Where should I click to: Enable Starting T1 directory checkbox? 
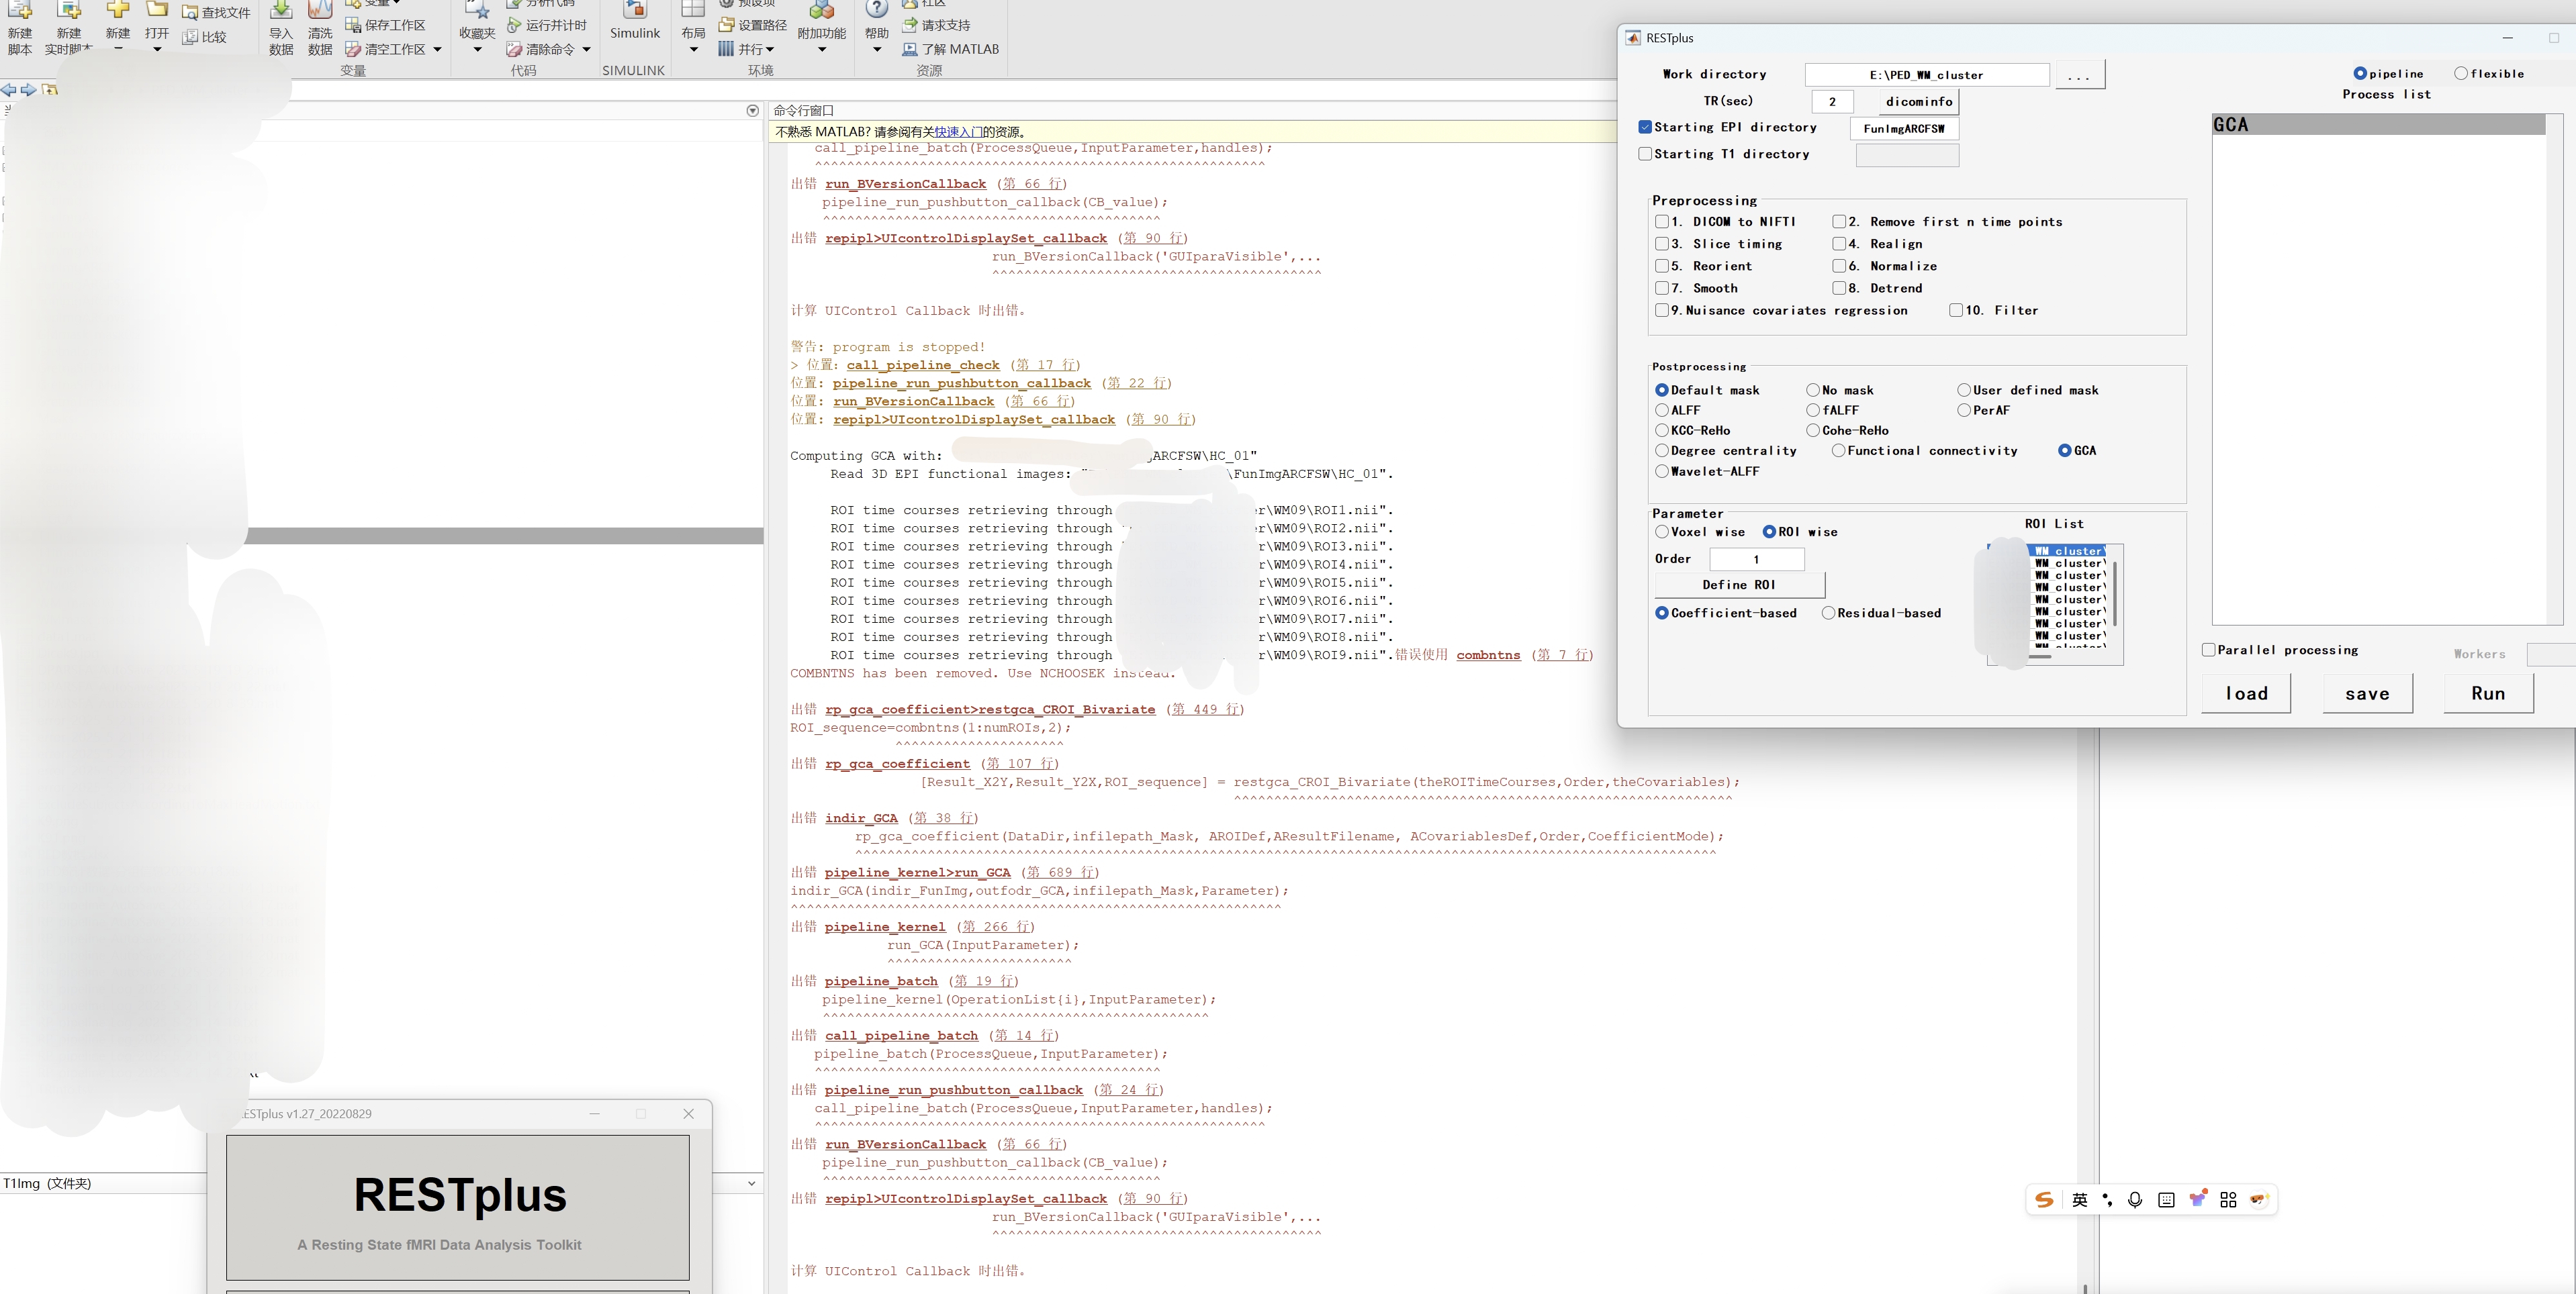(x=1645, y=154)
